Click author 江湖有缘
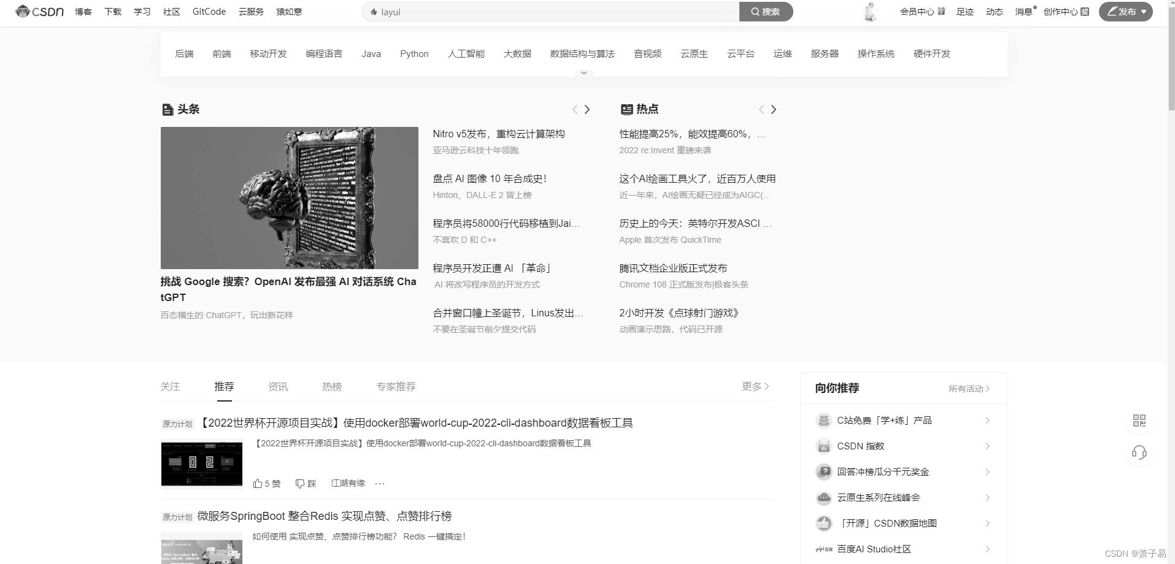Screen dimensions: 1175x564 (x=348, y=484)
